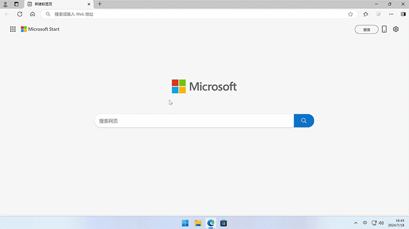This screenshot has height=229, width=409.
Task: Click the 登录 sign-in button
Action: [366, 29]
